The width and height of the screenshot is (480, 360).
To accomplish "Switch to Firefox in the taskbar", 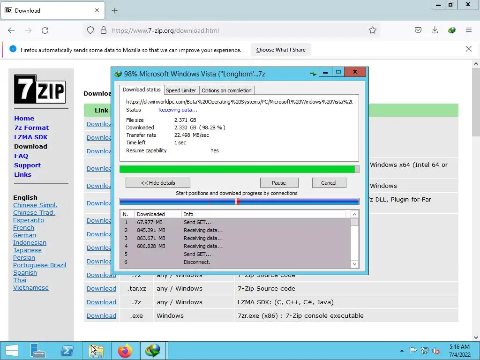I will [x=125, y=351].
